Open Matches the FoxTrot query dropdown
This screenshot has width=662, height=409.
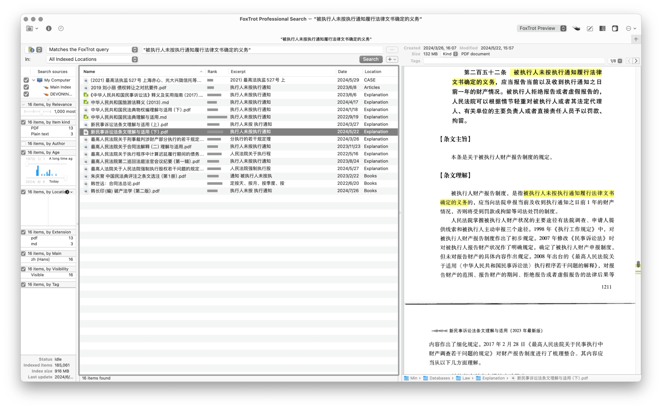92,50
